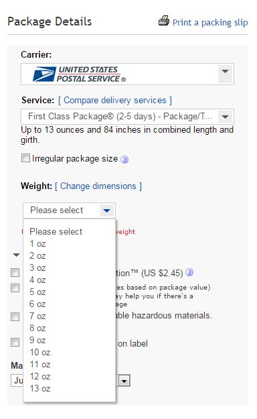The height and width of the screenshot is (419, 257).
Task: Pick 1 oz from the weight options
Action: 37,244
